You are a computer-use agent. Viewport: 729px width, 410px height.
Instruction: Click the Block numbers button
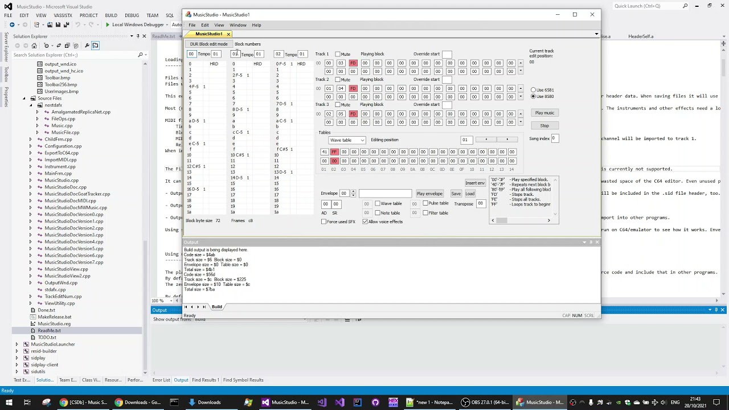[248, 44]
